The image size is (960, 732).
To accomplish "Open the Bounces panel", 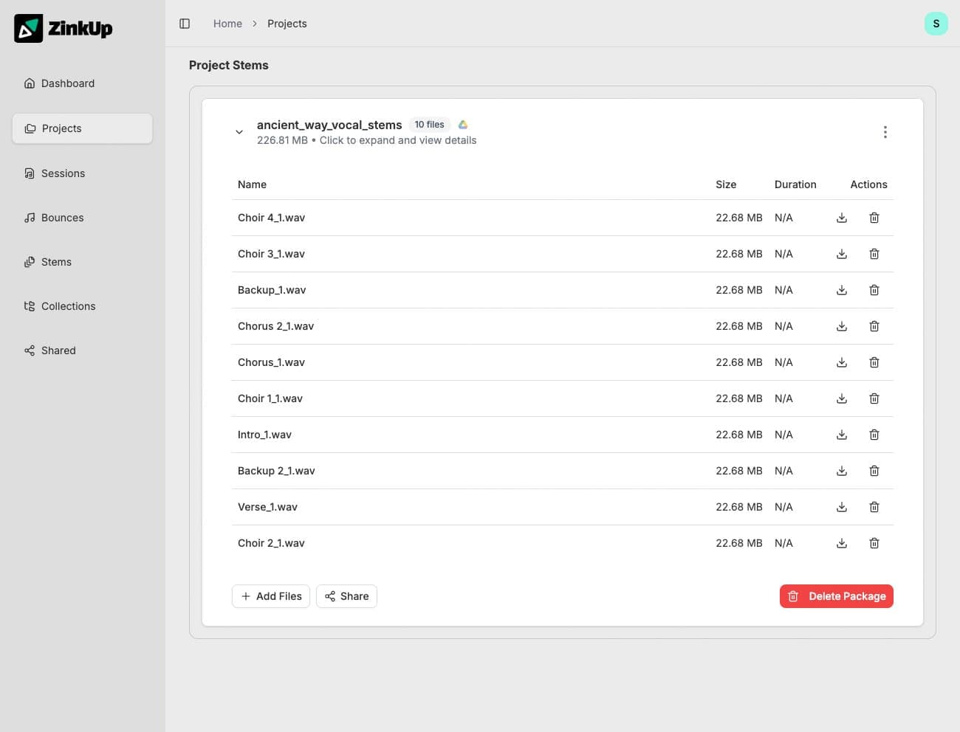I will point(62,217).
